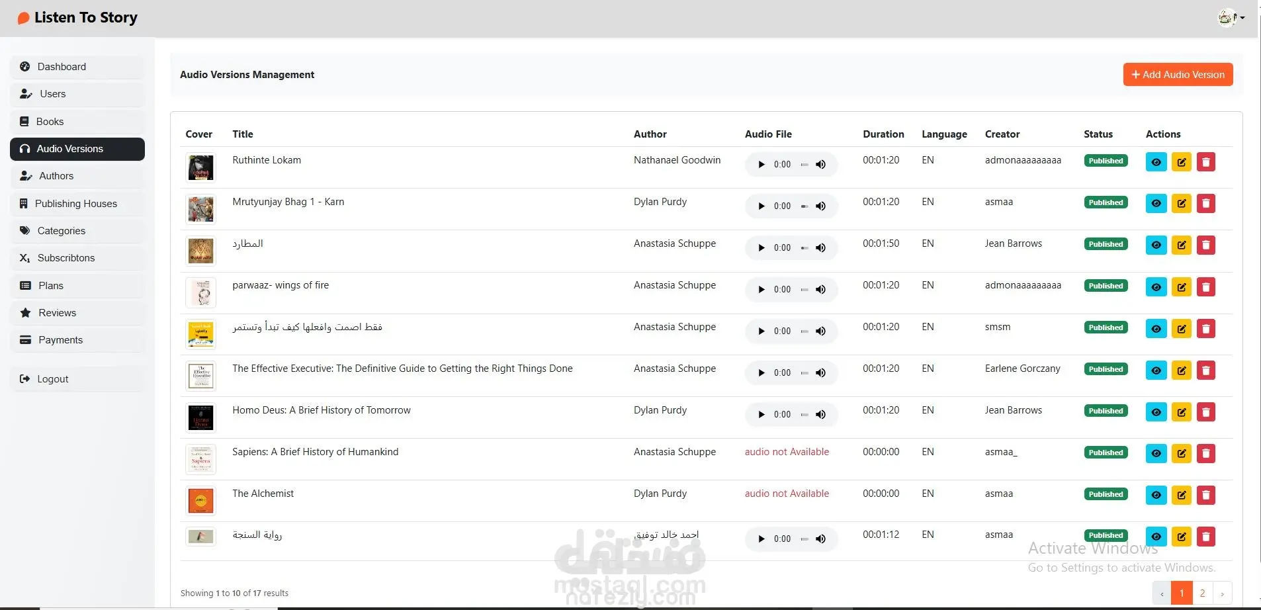The height and width of the screenshot is (610, 1261).
Task: Play The Effective Executive audio file
Action: click(761, 373)
